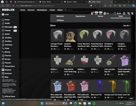Viewport: 136px width, 106px height.
Task: Open Transactions in the sidebar
Action: pyautogui.click(x=8, y=66)
